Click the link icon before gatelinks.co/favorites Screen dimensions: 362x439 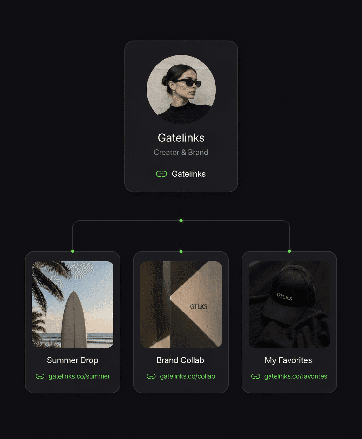(256, 376)
